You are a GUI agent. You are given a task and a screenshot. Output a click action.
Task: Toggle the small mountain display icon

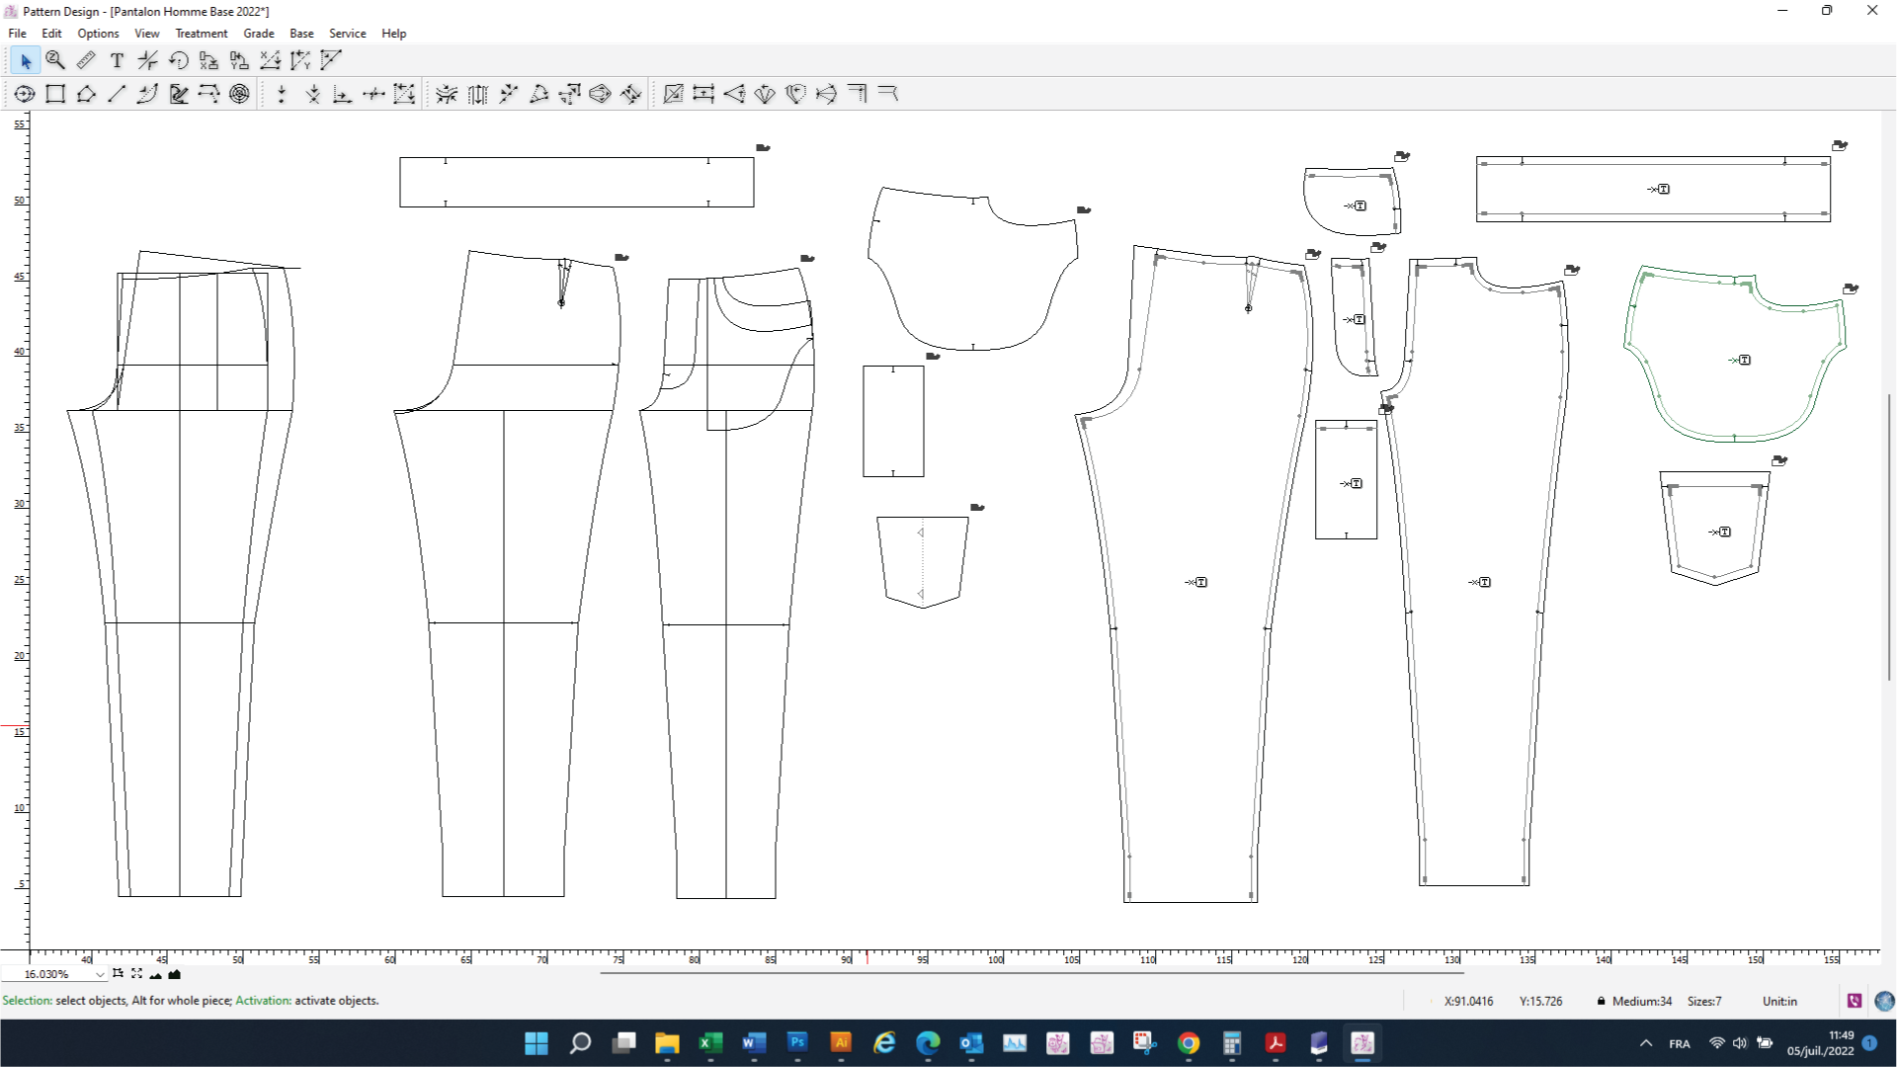pyautogui.click(x=155, y=975)
